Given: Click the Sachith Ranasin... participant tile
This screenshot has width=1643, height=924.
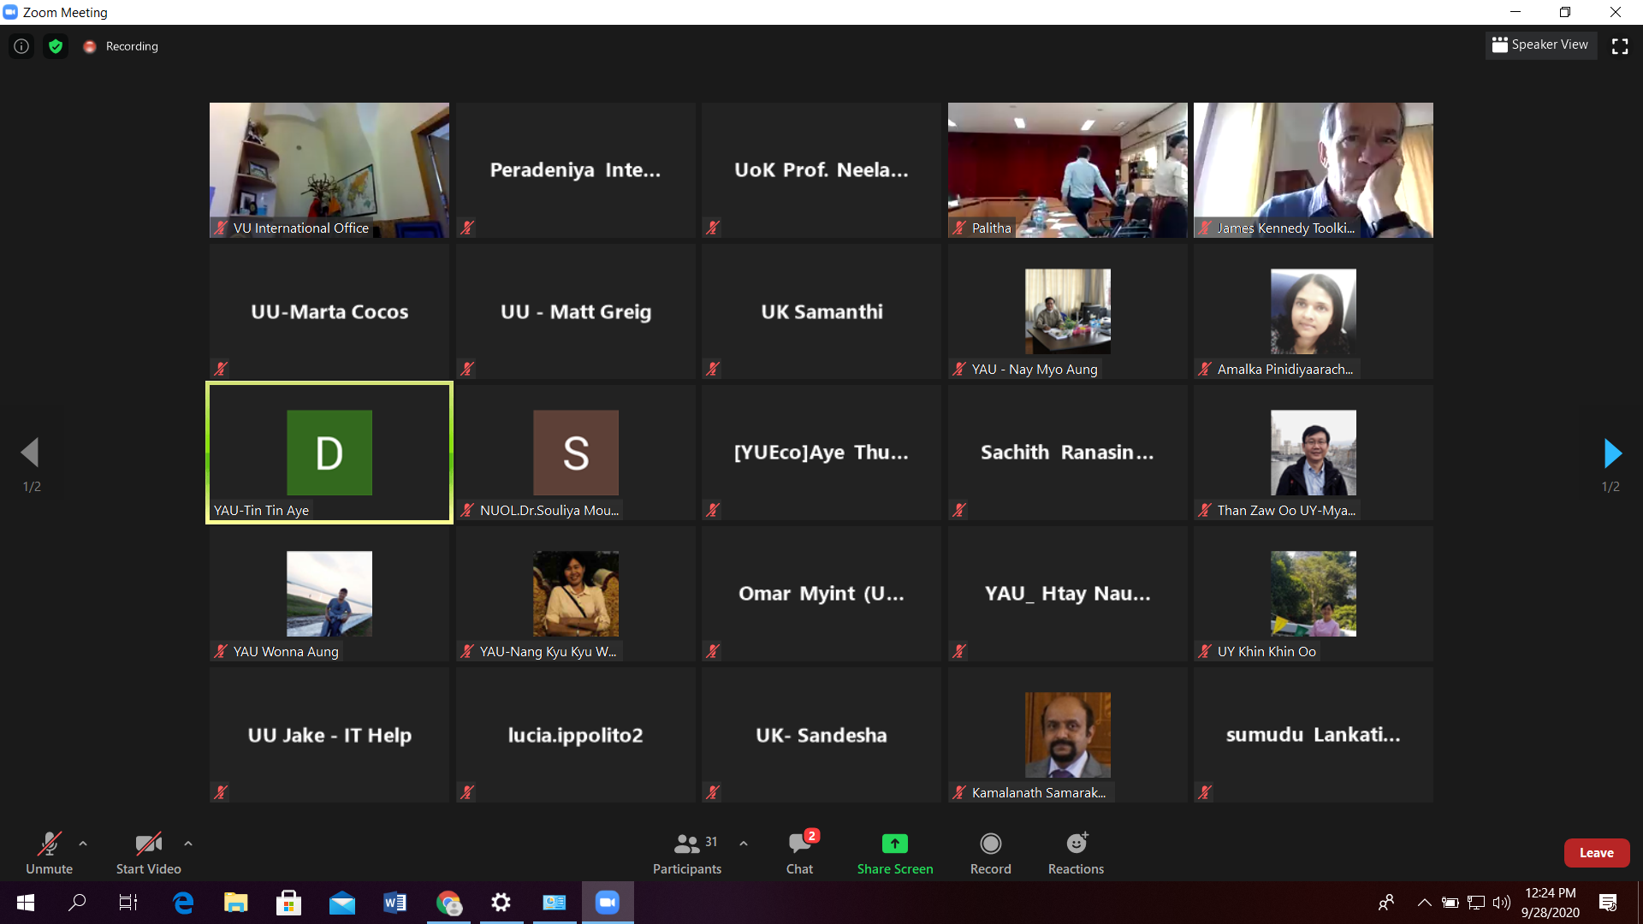Looking at the screenshot, I should (x=1067, y=453).
